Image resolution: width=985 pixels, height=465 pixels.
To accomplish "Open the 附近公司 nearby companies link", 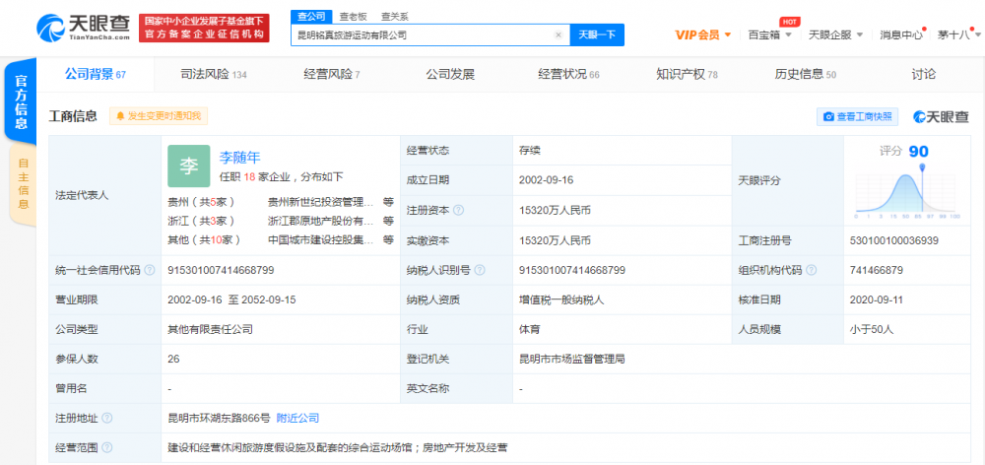I will pyautogui.click(x=297, y=418).
